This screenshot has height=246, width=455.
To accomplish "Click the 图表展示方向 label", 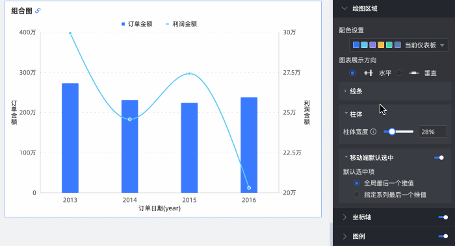I will pos(357,60).
